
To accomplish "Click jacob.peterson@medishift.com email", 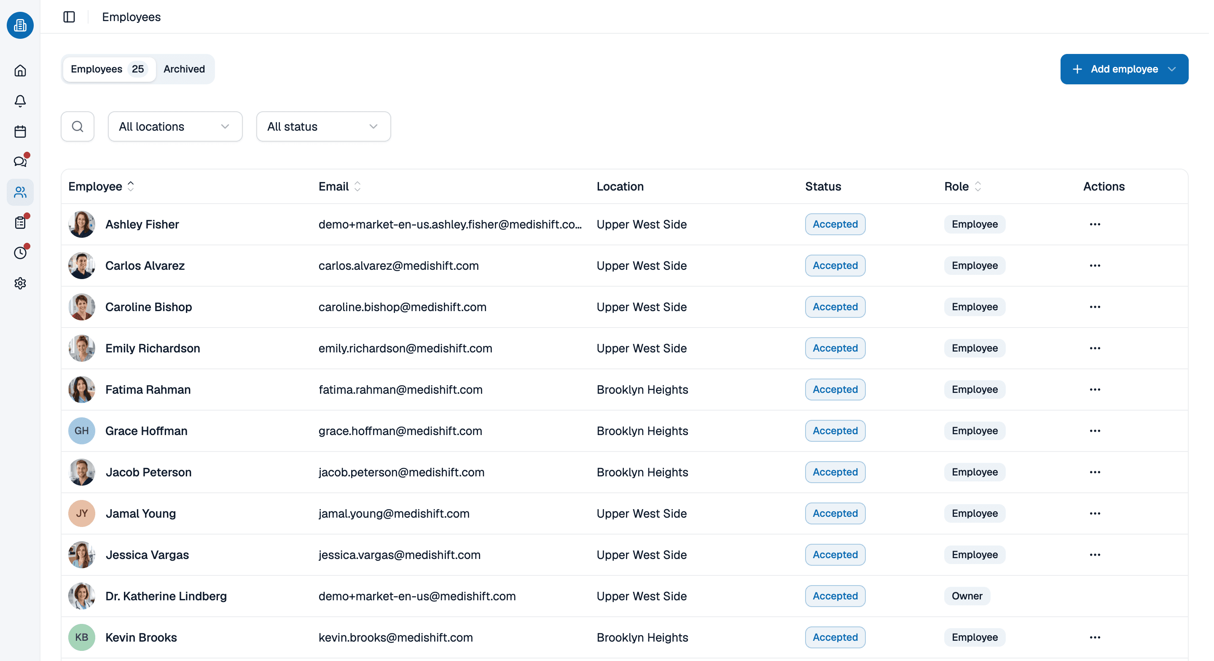I will [x=402, y=473].
